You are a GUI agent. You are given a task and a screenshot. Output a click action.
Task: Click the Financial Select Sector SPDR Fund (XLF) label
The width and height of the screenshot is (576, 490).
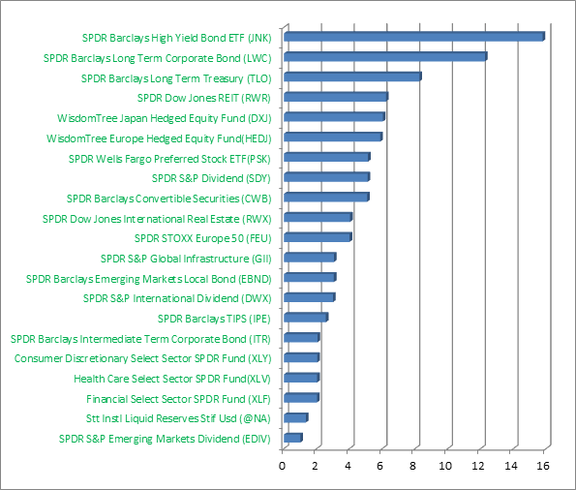[178, 399]
